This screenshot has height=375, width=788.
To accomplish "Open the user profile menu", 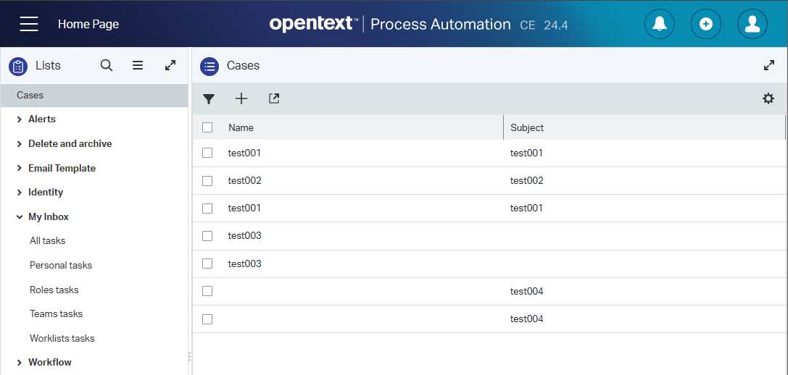I will point(752,24).
